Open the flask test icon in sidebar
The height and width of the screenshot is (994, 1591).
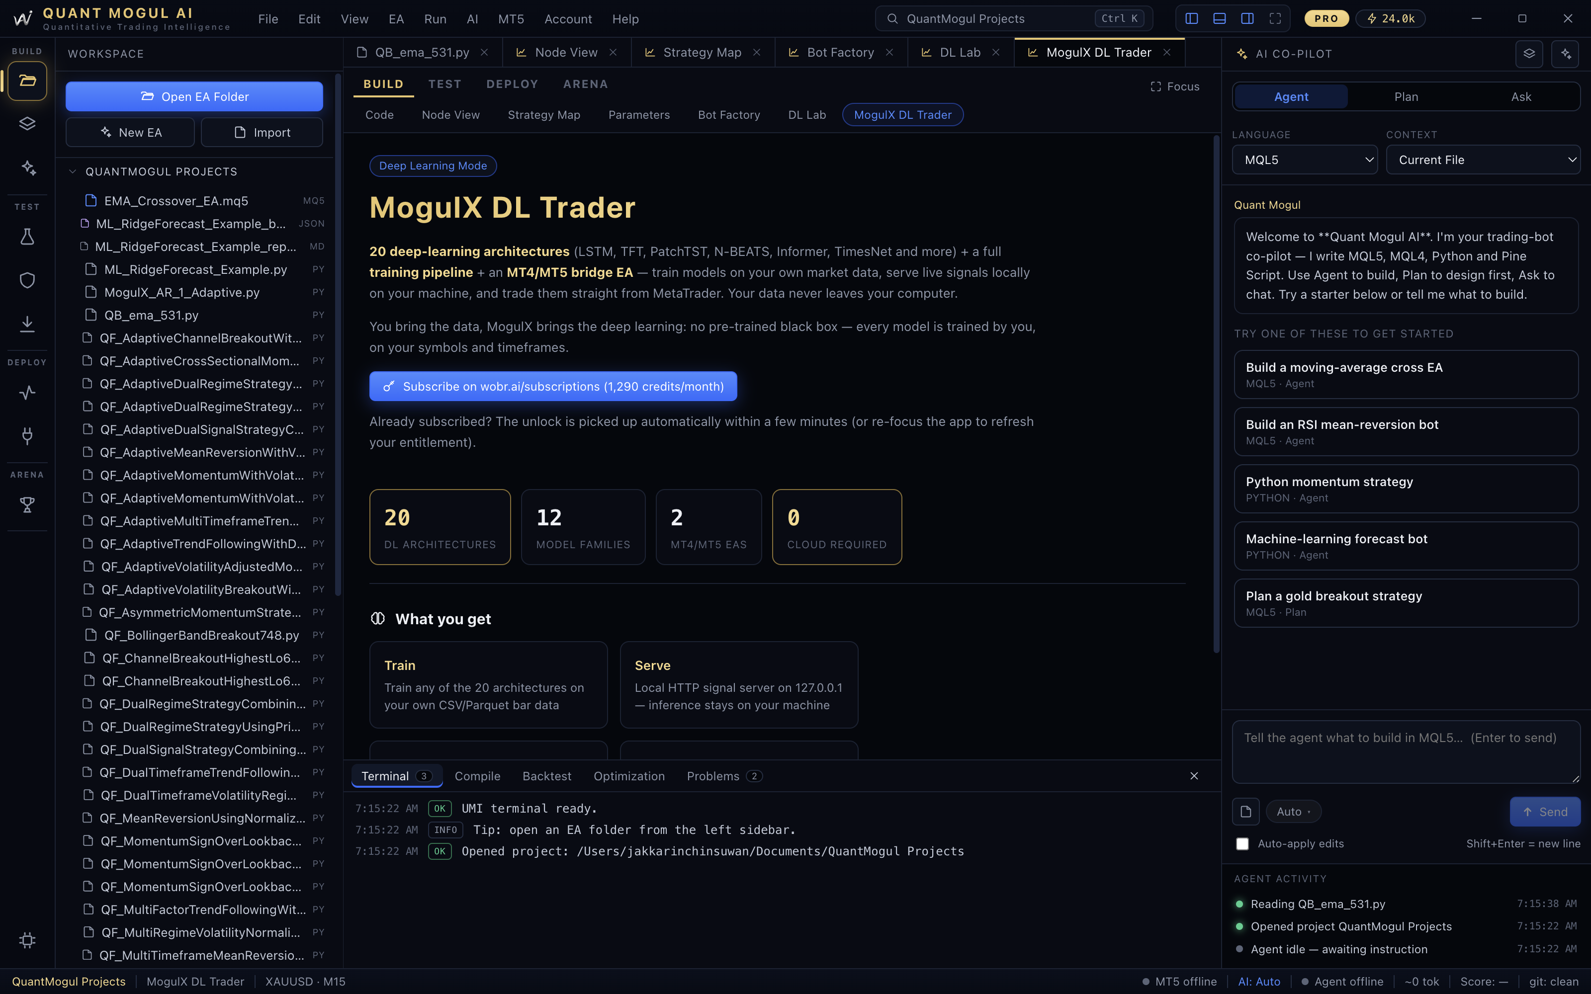27,237
